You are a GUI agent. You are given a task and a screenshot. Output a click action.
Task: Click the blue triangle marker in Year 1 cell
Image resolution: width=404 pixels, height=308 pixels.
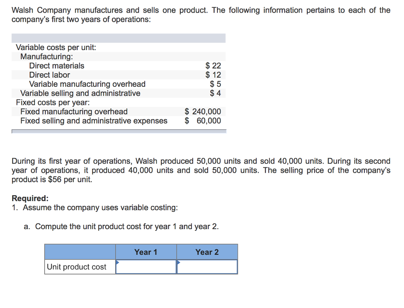[x=117, y=262]
